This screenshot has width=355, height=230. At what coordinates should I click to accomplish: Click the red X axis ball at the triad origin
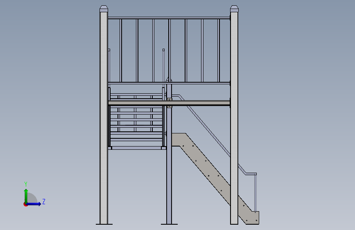click(x=25, y=204)
